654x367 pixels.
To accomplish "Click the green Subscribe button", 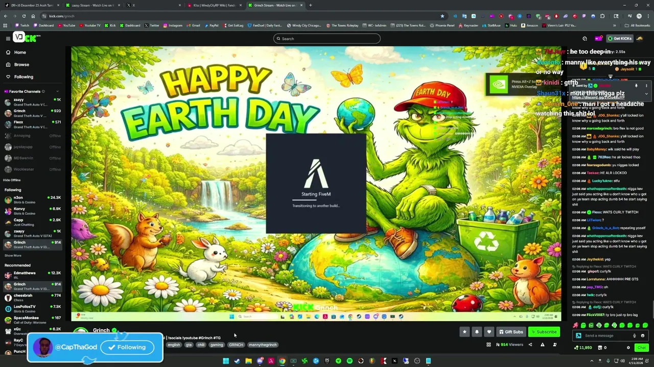I will [544, 332].
